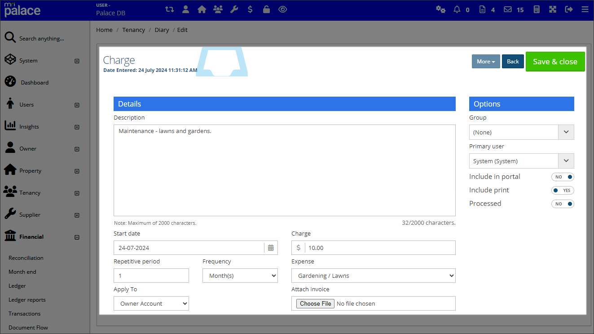Image resolution: width=594 pixels, height=334 pixels.
Task: Click the open padlock icon in top toolbar
Action: 266,9
